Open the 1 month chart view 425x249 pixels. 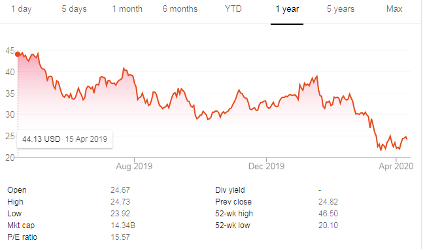[x=127, y=9]
